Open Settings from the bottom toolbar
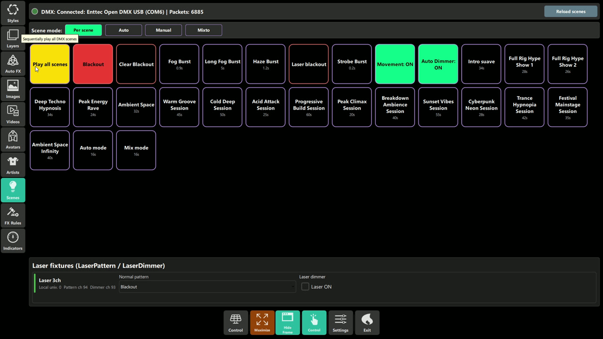This screenshot has width=603, height=339. tap(340, 323)
